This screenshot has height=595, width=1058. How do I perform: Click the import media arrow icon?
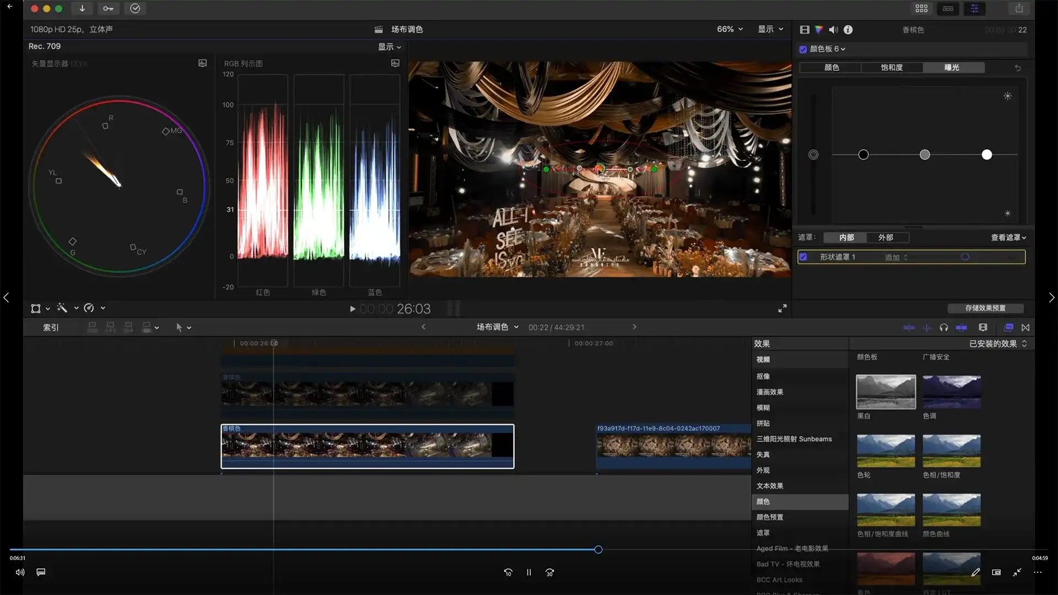click(x=82, y=8)
